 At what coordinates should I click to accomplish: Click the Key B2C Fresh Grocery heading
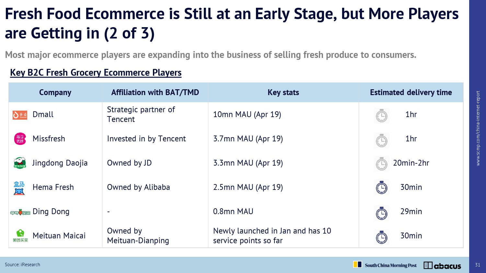pyautogui.click(x=96, y=72)
